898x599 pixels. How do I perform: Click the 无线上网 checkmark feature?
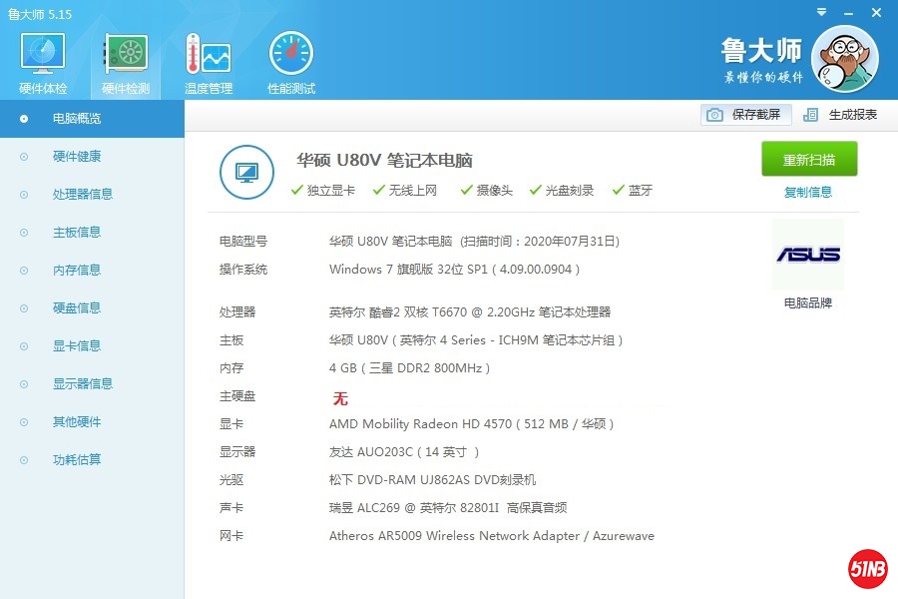[x=405, y=191]
